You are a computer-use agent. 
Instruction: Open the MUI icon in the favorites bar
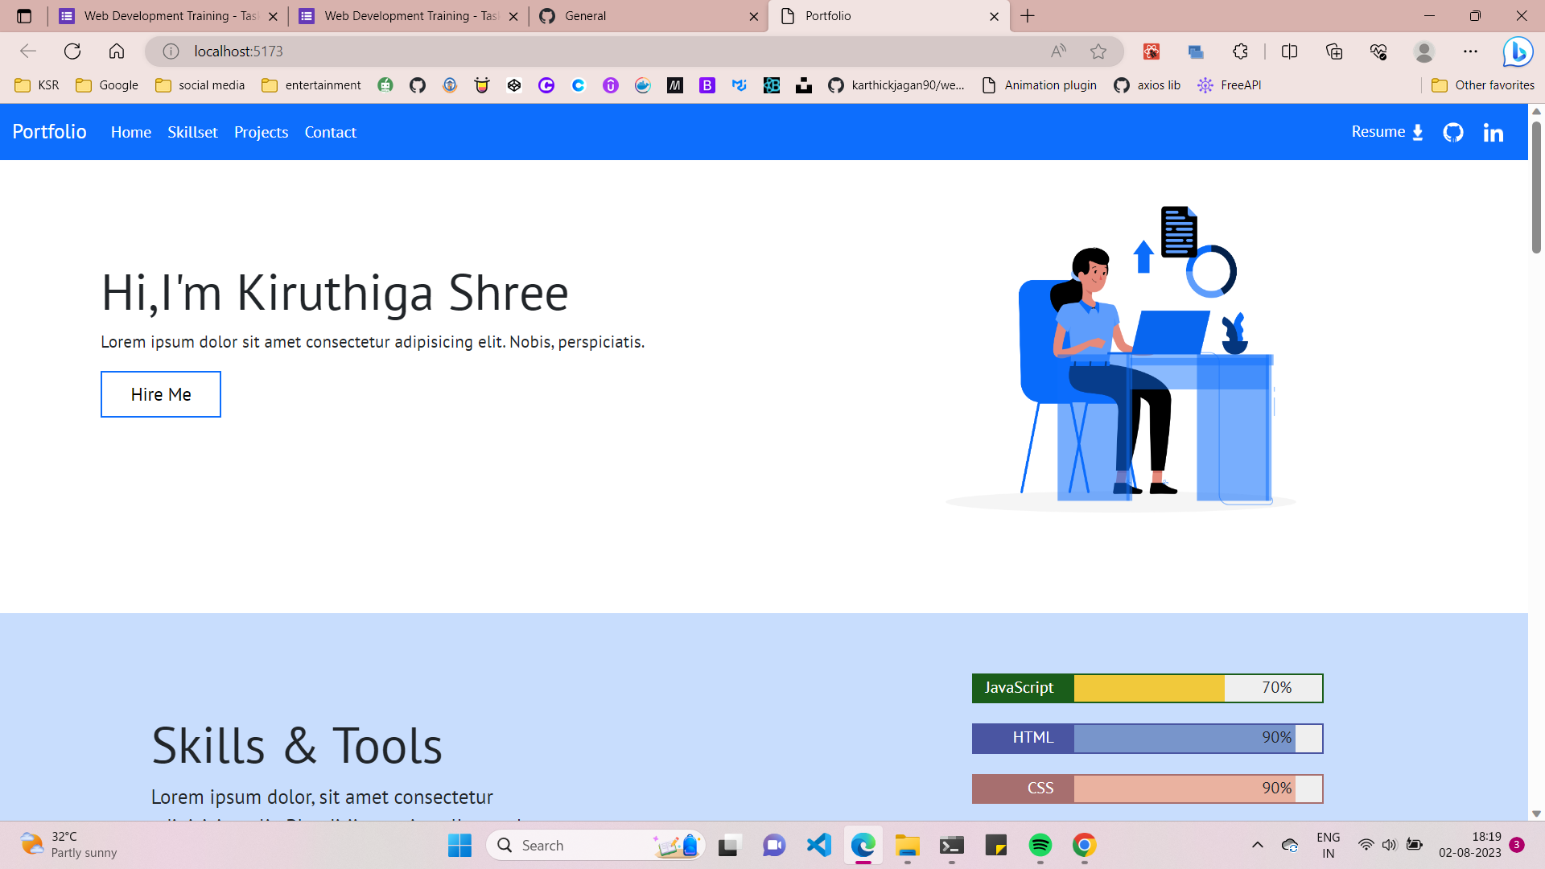pyautogui.click(x=740, y=84)
